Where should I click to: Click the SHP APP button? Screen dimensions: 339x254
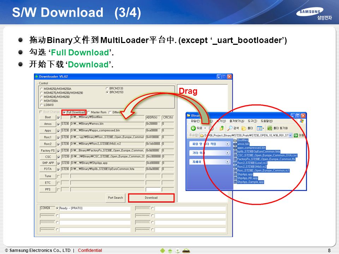(48, 163)
